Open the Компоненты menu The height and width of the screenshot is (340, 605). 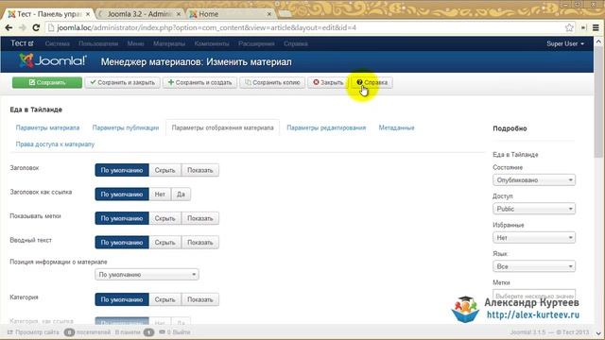[212, 44]
